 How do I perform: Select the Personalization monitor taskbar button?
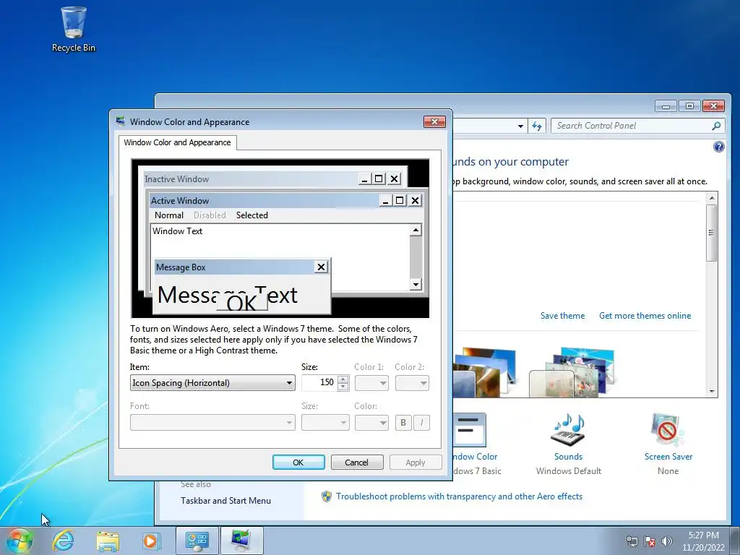(241, 541)
